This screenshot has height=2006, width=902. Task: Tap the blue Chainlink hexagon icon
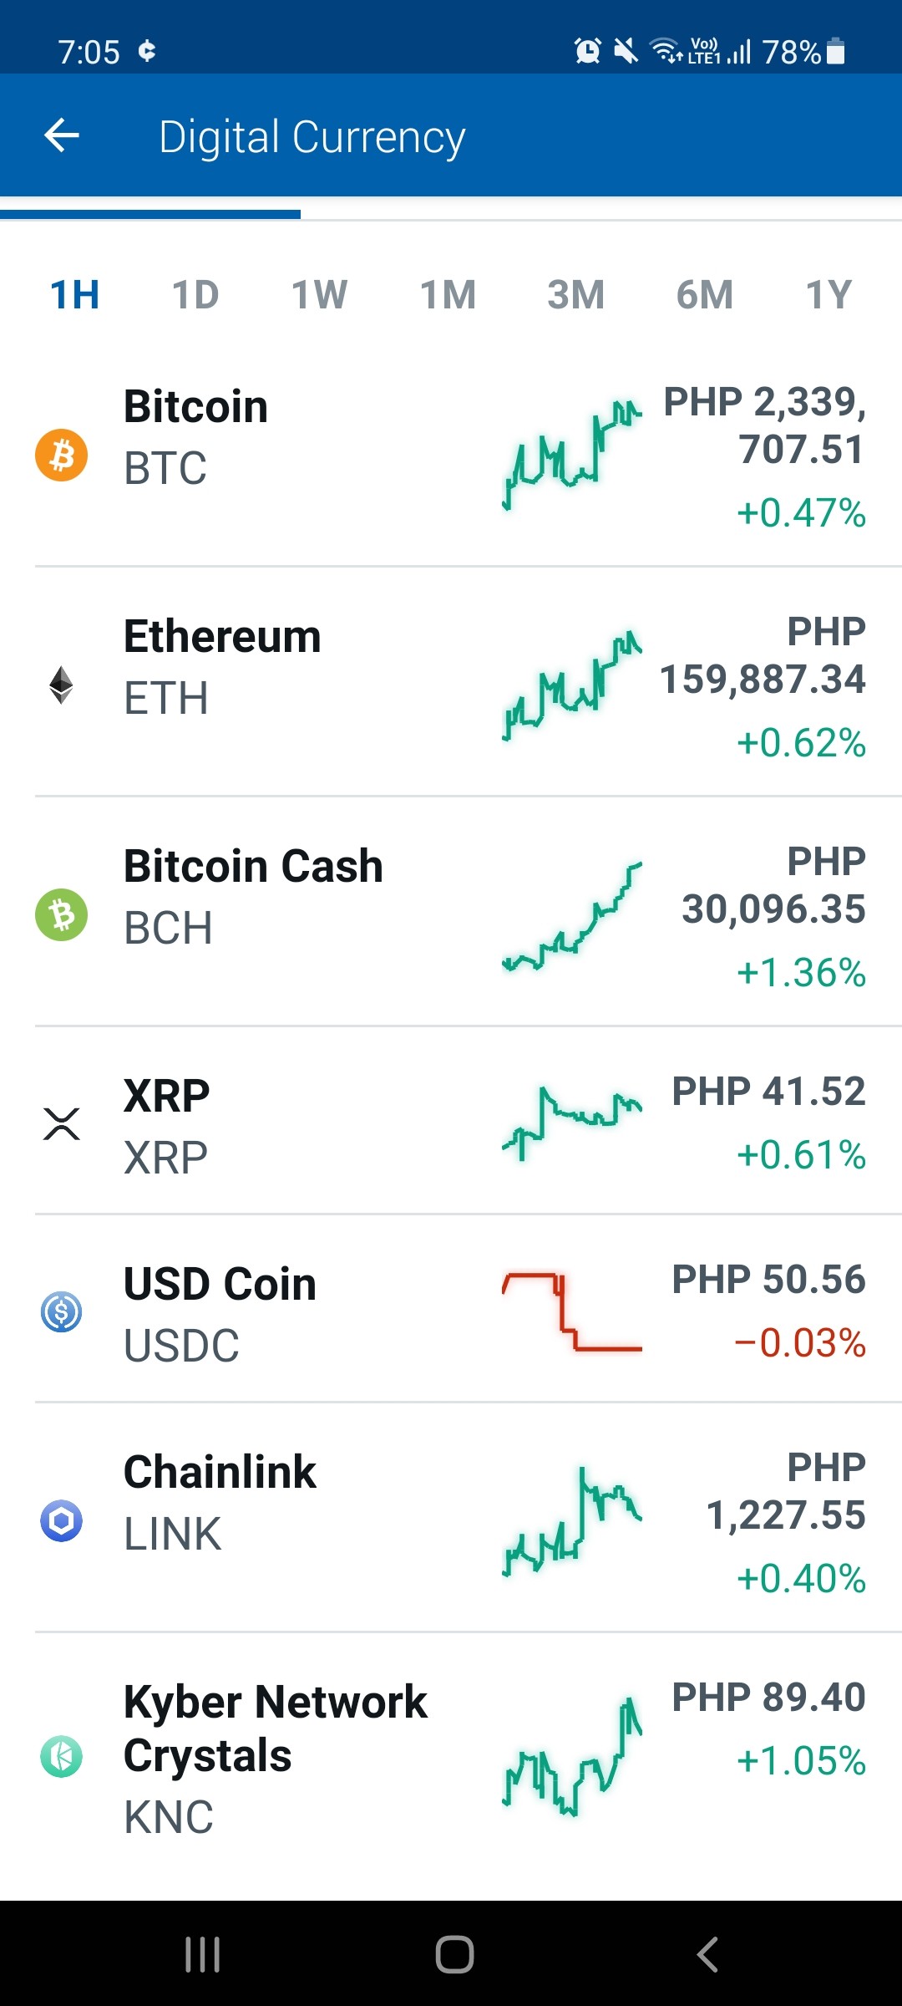tap(62, 1520)
